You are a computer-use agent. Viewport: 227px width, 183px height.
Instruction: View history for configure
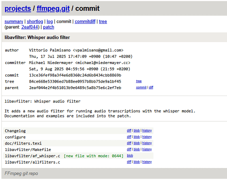coord(147,136)
